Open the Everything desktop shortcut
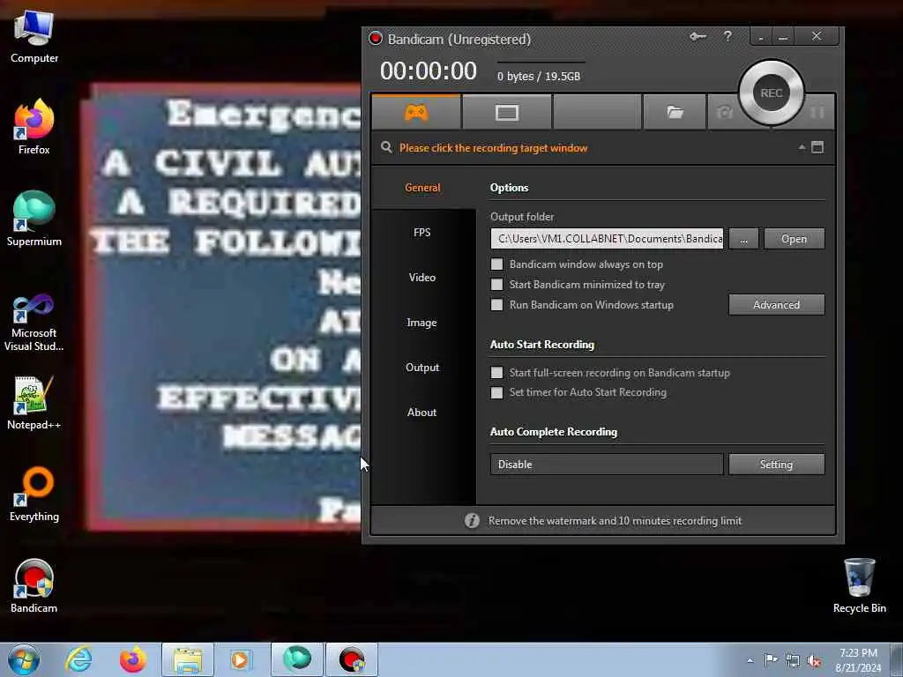 (x=34, y=494)
